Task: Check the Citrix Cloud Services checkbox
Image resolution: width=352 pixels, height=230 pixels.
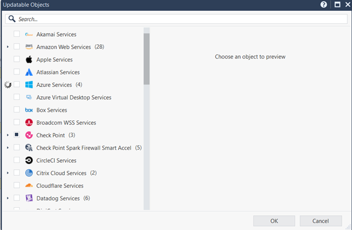Action: [x=17, y=173]
